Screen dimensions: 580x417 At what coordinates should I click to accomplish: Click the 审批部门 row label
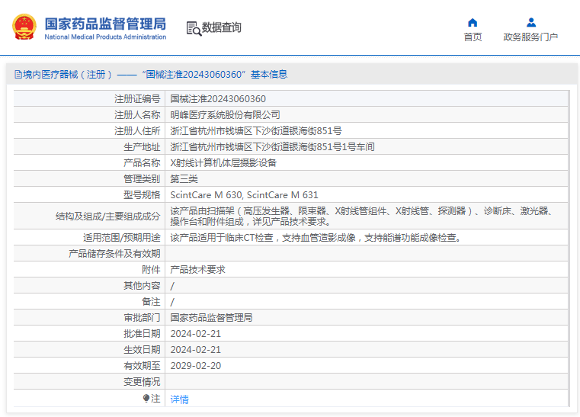[x=142, y=318]
